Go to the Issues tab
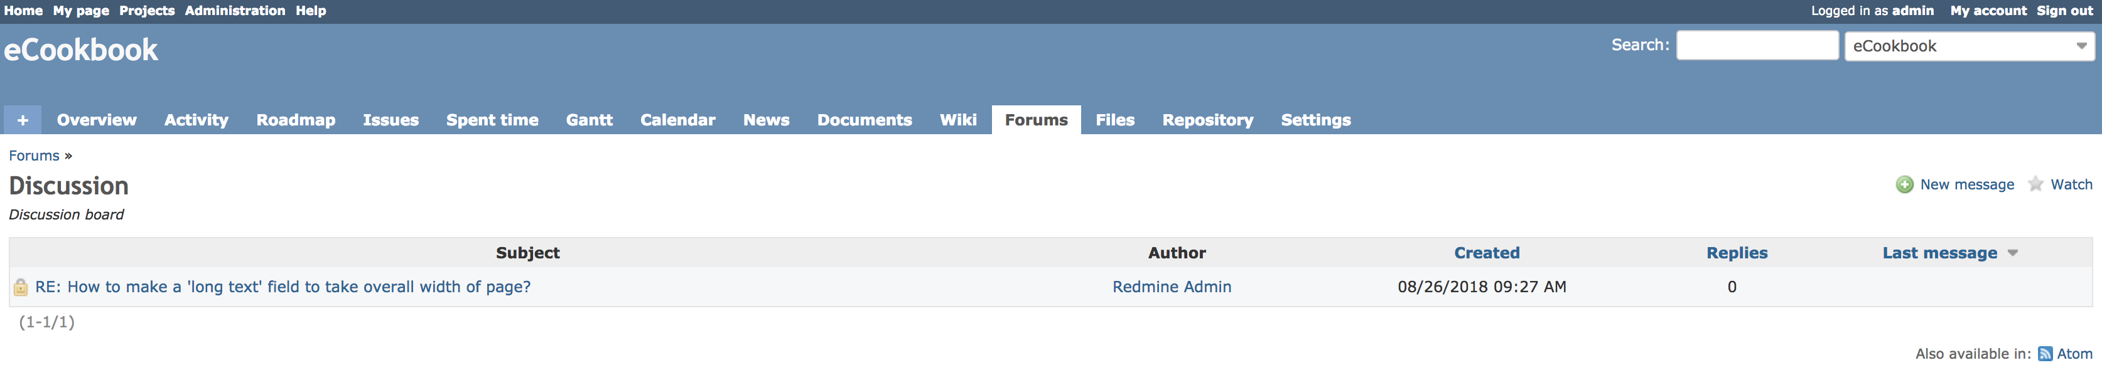This screenshot has height=370, width=2102. coord(390,120)
